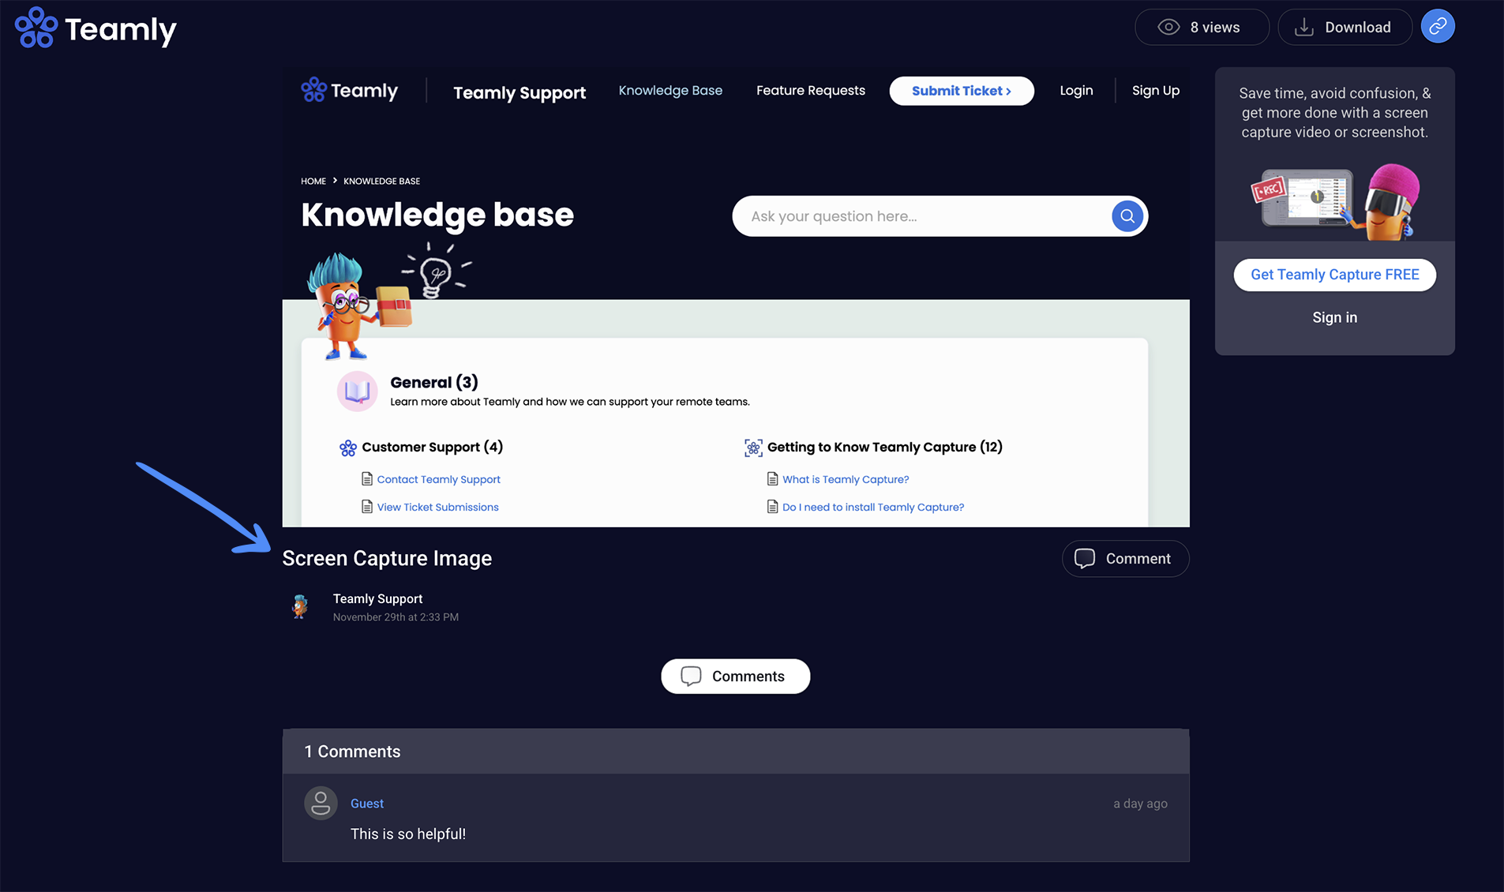Click the light bulb idea illustration

(436, 271)
